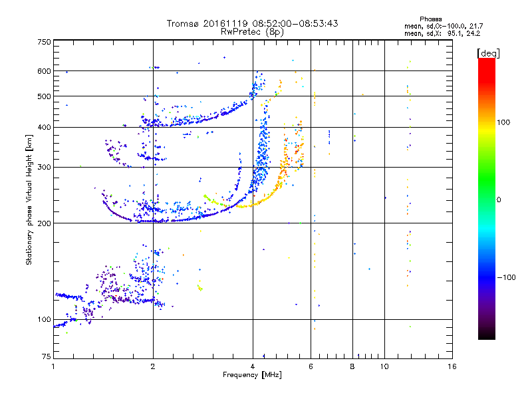Click the 'Phases' header text
The height and width of the screenshot is (399, 532).
(430, 19)
